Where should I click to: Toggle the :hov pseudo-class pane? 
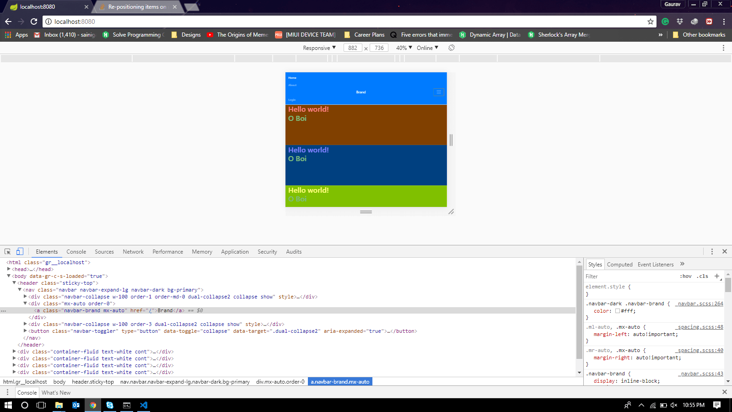686,276
